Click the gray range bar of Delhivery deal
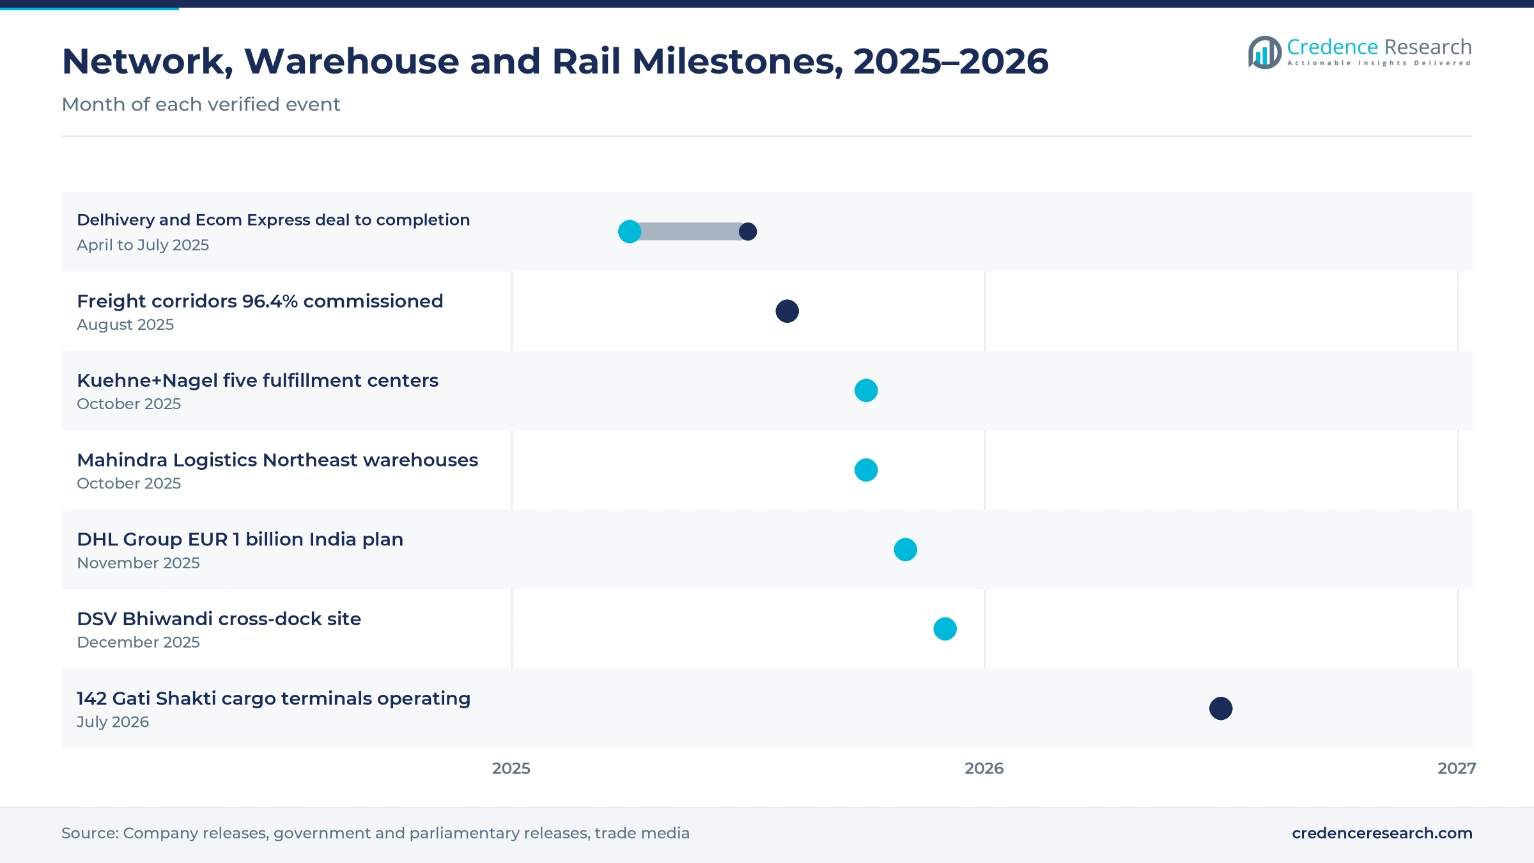Viewport: 1534px width, 863px height. [x=689, y=231]
